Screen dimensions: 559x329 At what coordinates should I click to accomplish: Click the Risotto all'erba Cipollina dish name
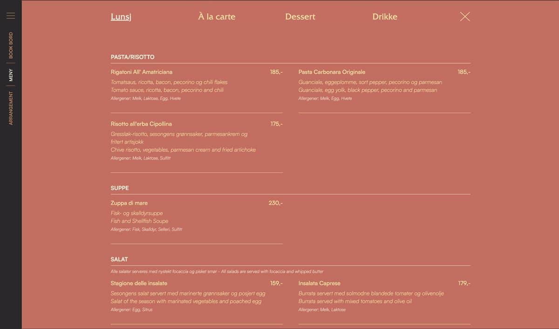(x=141, y=124)
